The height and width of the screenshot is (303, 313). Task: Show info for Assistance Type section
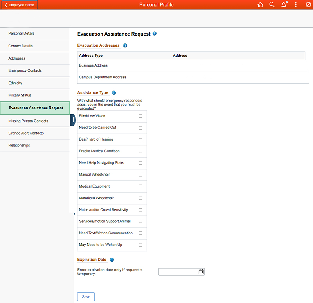point(114,93)
